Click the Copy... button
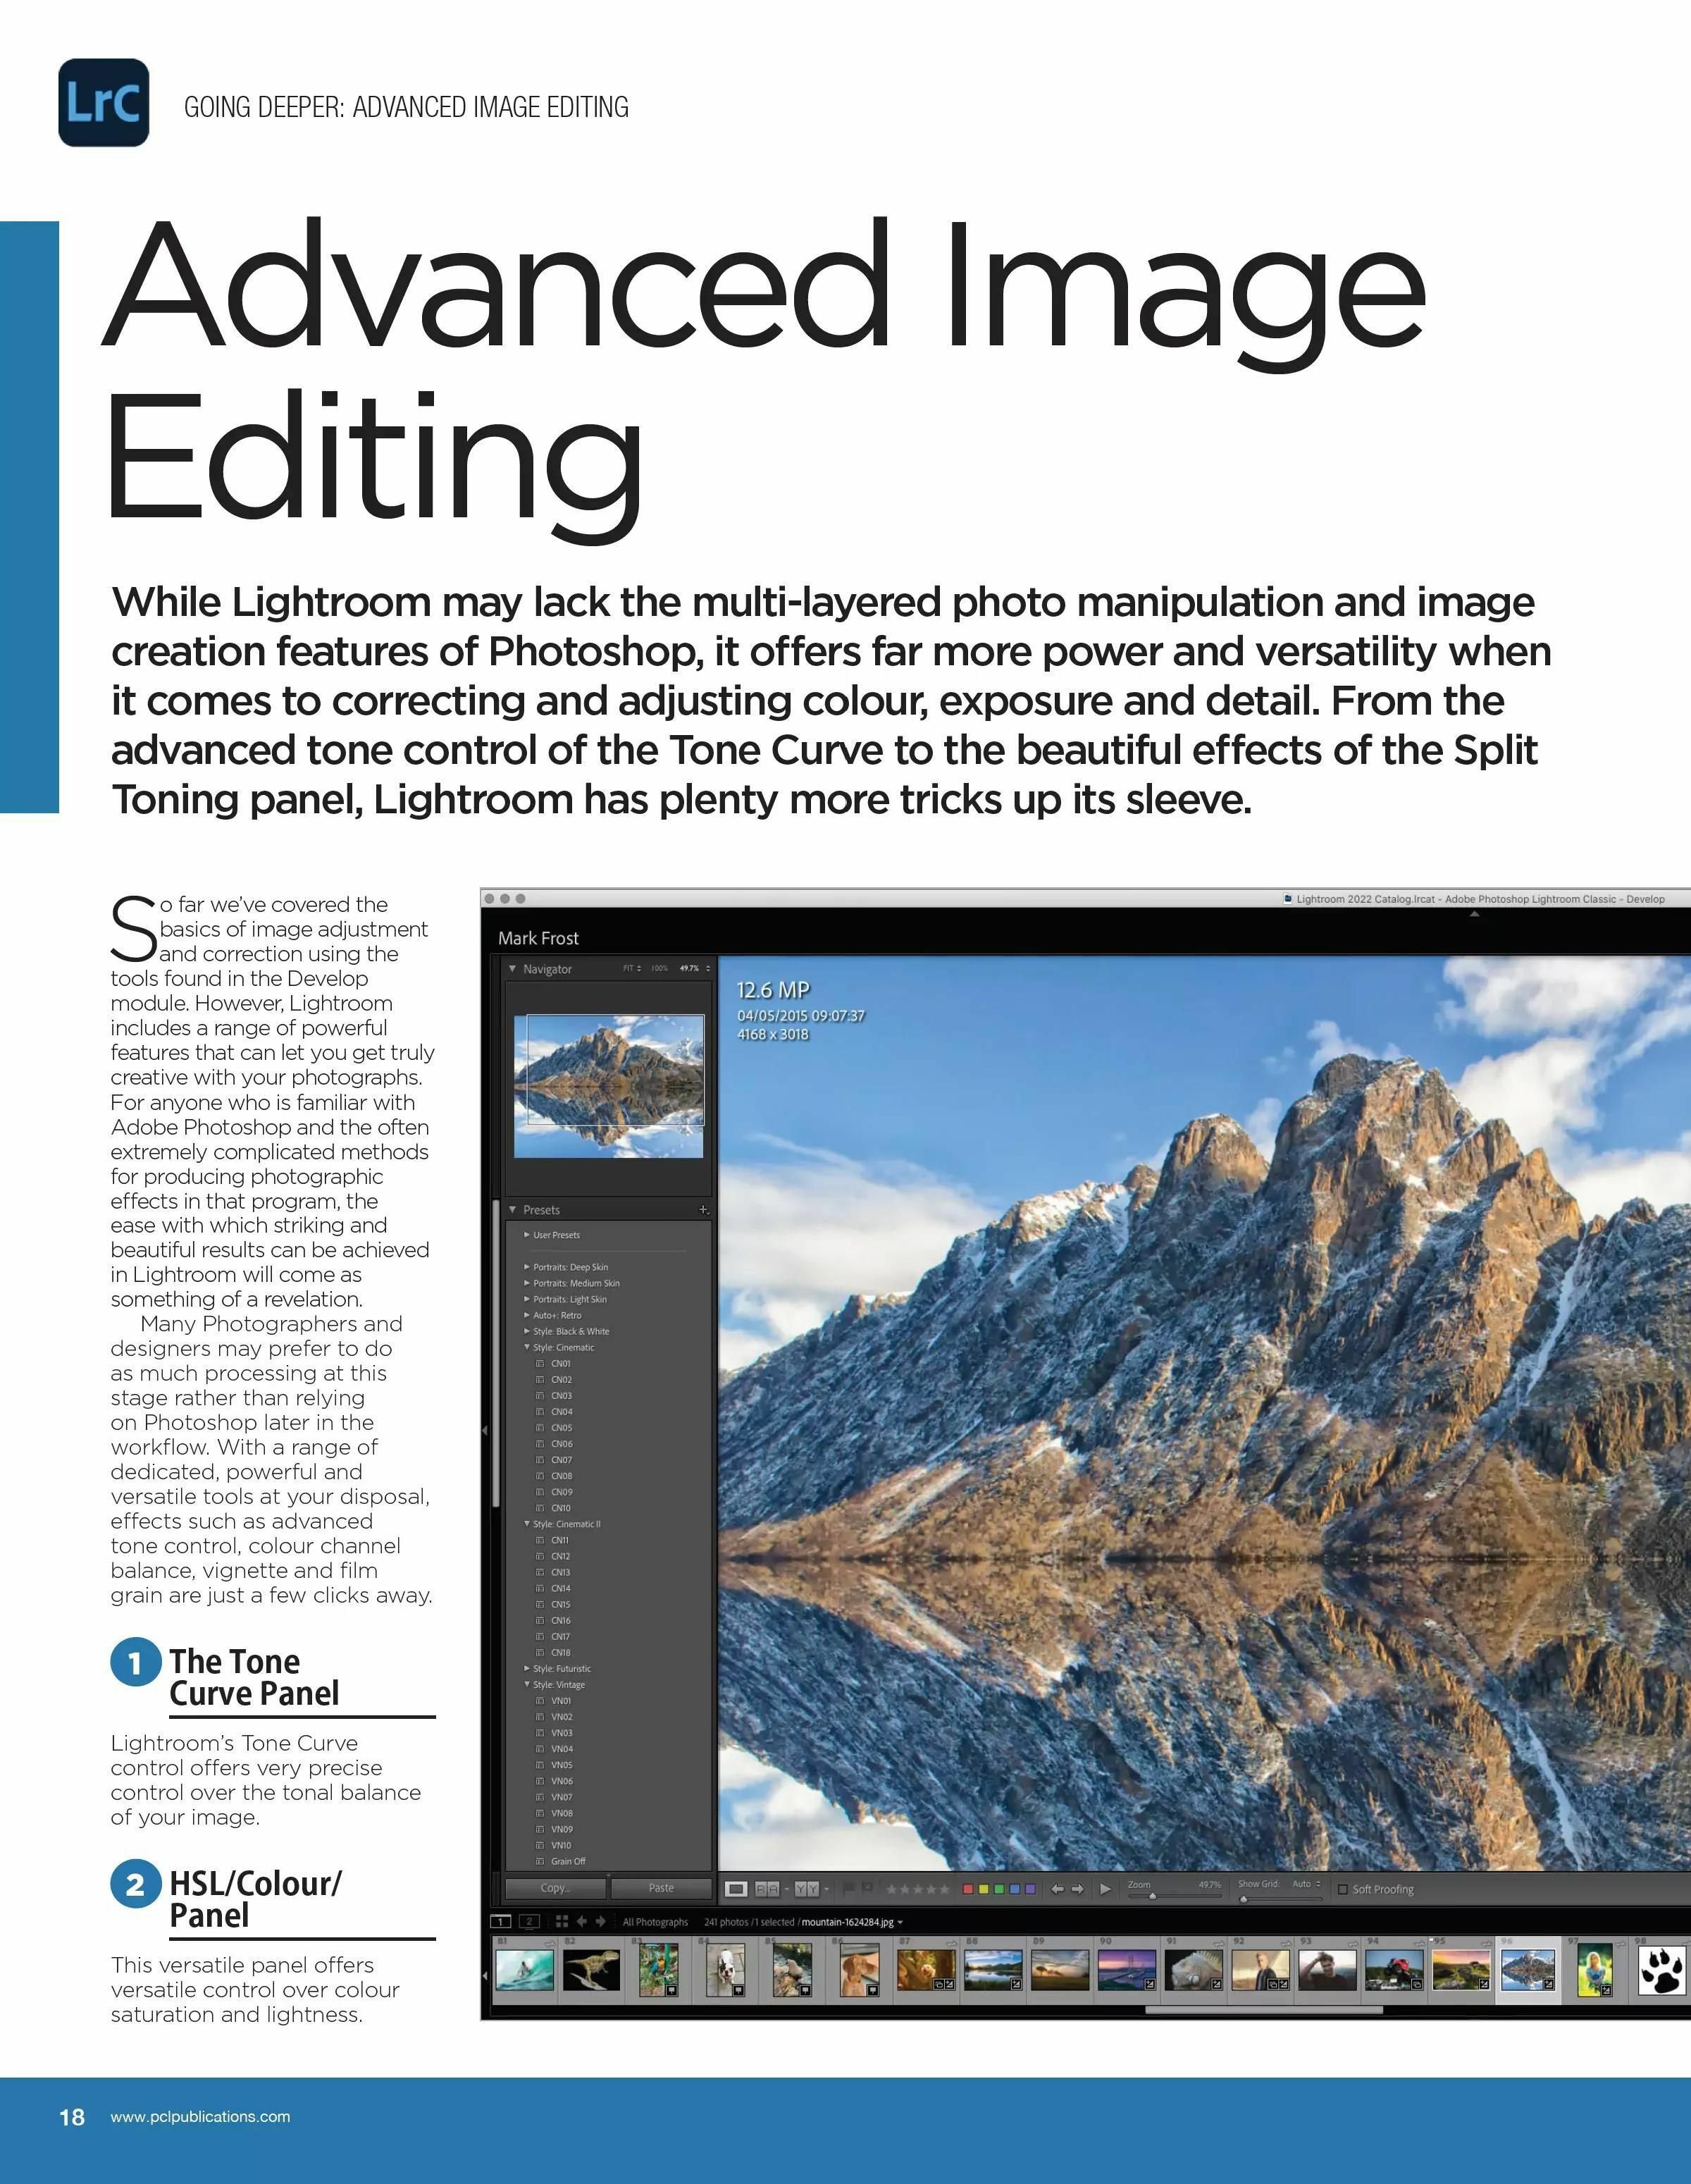Screen dimensions: 1691x2184 [556, 1888]
